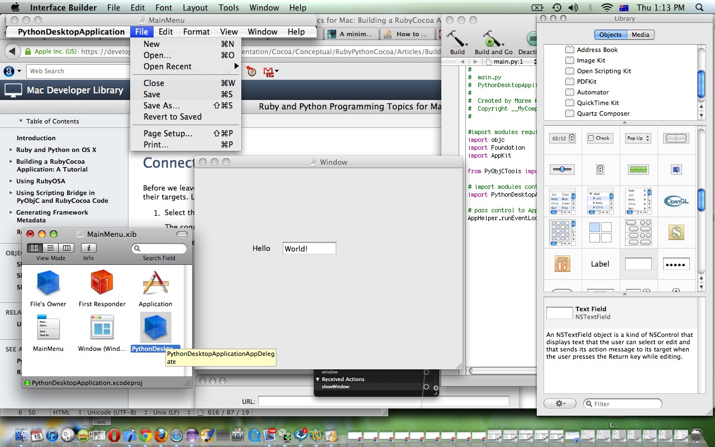Switch MainMenu.xib to list view mode
This screenshot has height=447, width=715.
(x=50, y=248)
